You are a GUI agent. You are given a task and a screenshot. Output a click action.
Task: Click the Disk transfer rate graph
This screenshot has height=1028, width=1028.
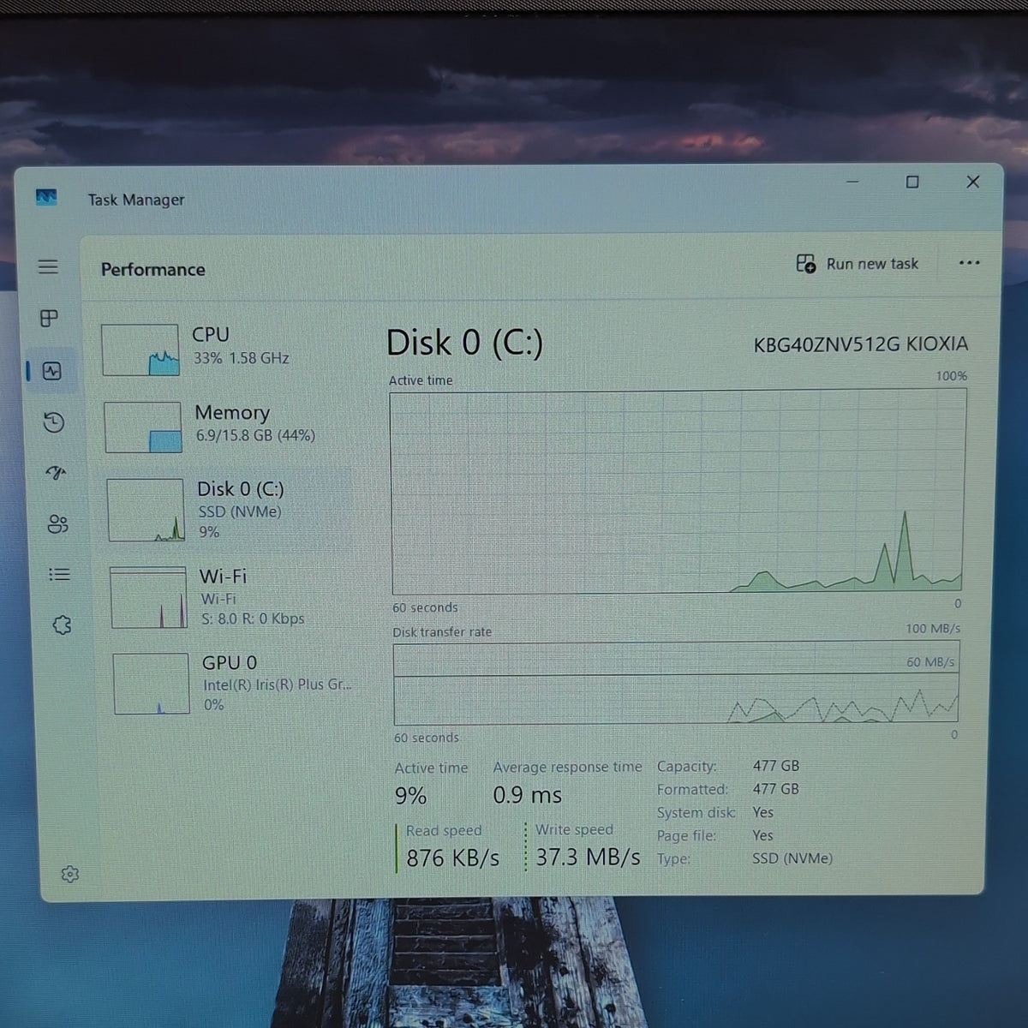coord(676,684)
